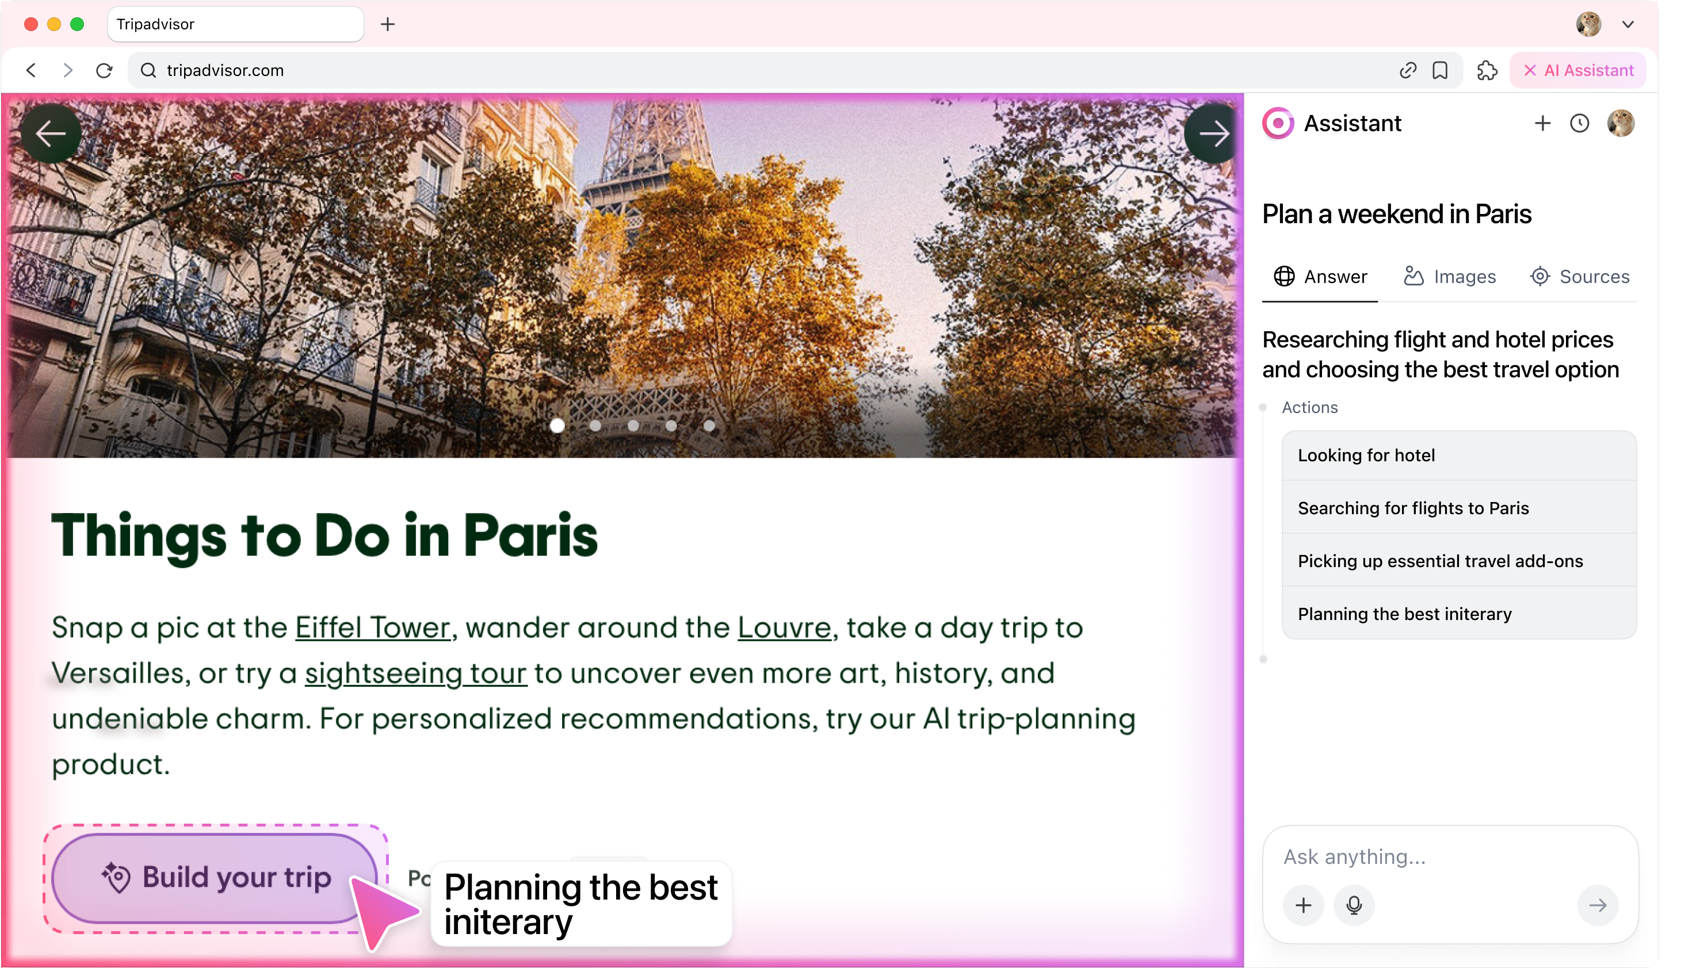The height and width of the screenshot is (968, 1704).
Task: Select Picking up essential travel add-ons
Action: pyautogui.click(x=1459, y=561)
